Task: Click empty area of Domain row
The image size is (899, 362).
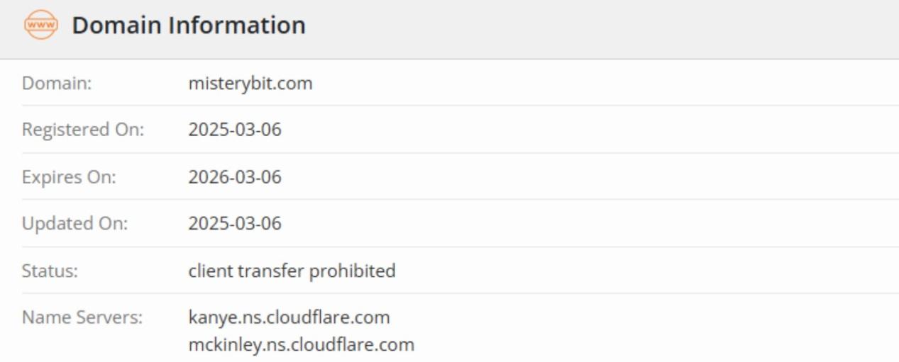Action: click(x=603, y=84)
